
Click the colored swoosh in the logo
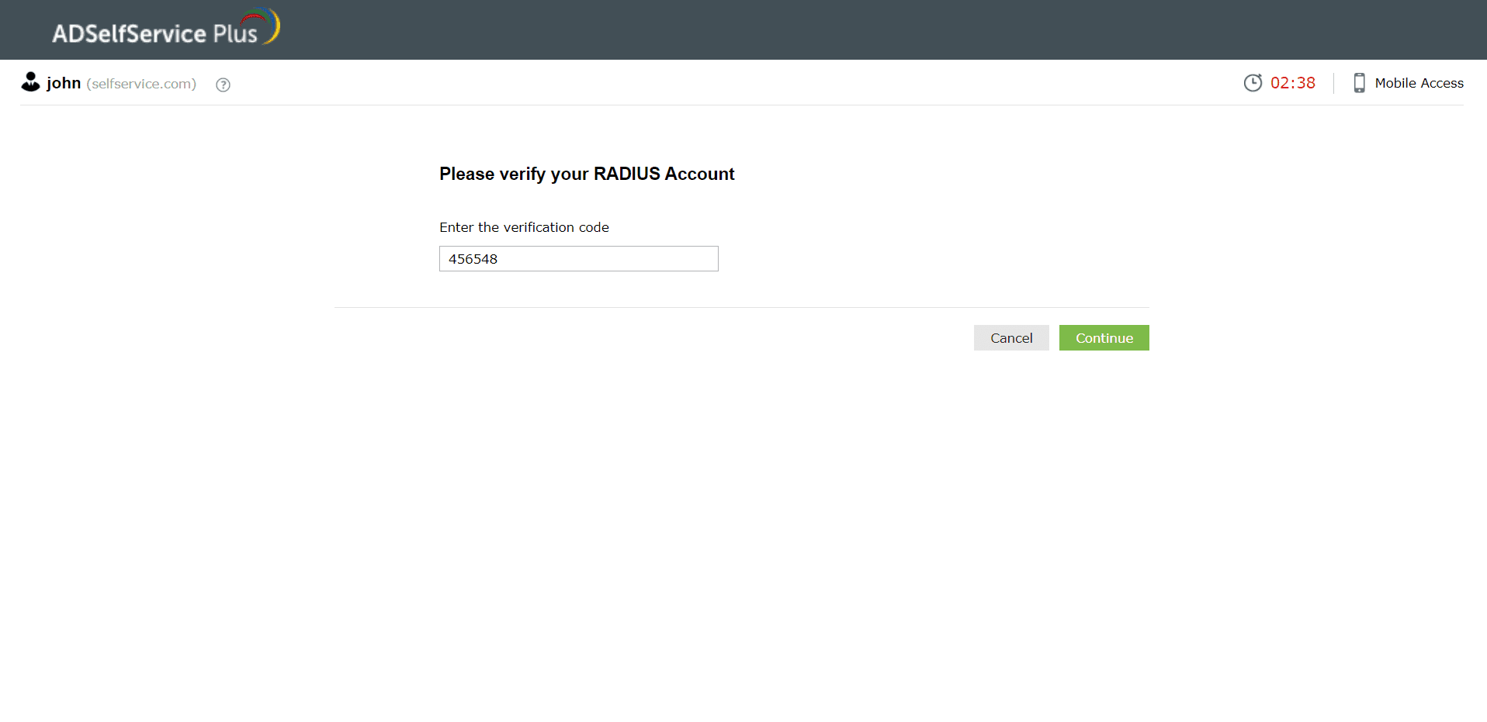pyautogui.click(x=263, y=25)
